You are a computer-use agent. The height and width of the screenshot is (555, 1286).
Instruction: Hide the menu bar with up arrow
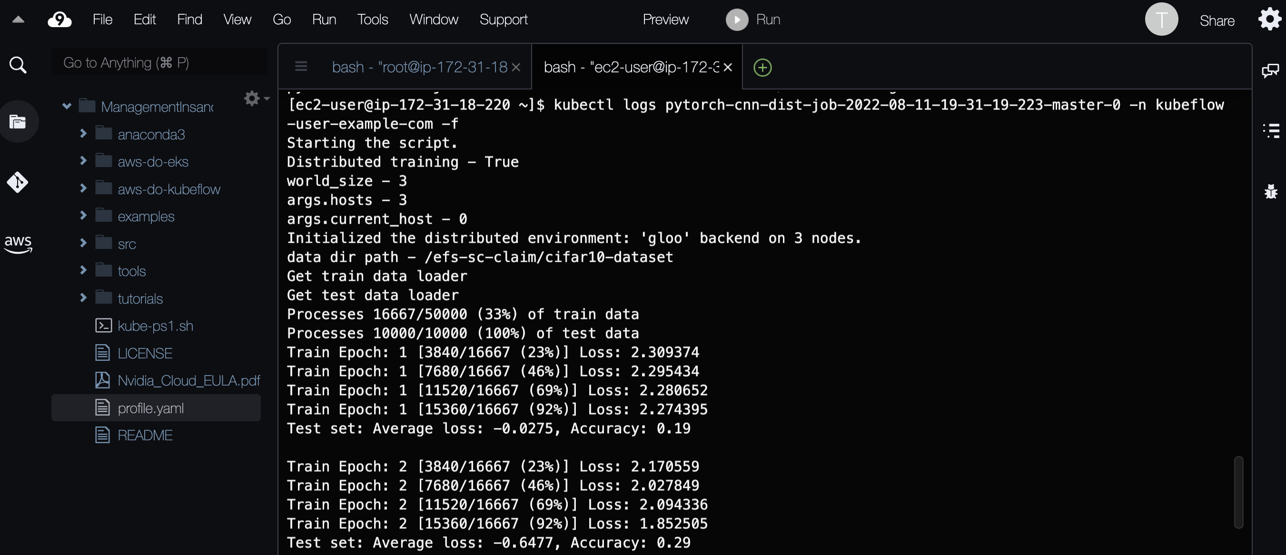pyautogui.click(x=18, y=20)
